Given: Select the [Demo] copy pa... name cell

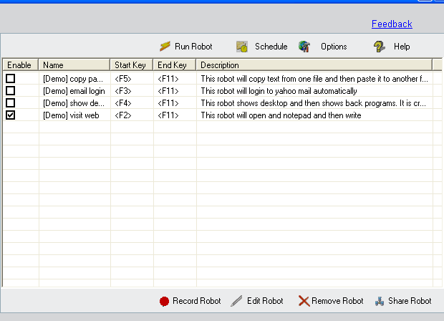Looking at the screenshot, I should (74, 79).
